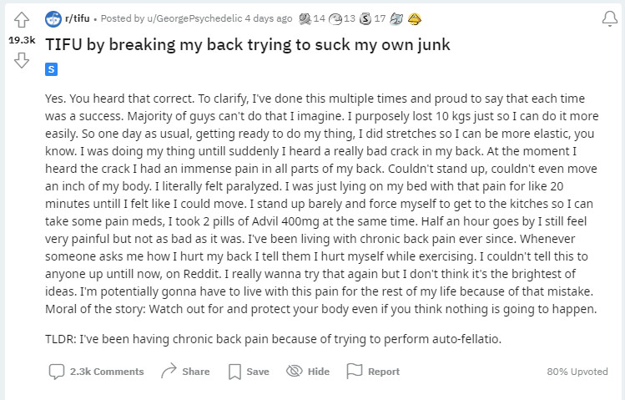Upvote the TIFU post

click(x=22, y=19)
